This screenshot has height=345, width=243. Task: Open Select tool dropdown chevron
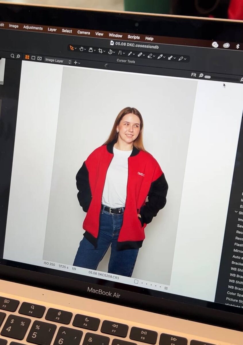[x=76, y=48]
